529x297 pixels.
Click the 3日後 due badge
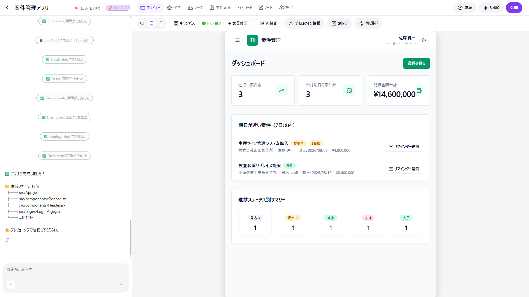(x=316, y=144)
